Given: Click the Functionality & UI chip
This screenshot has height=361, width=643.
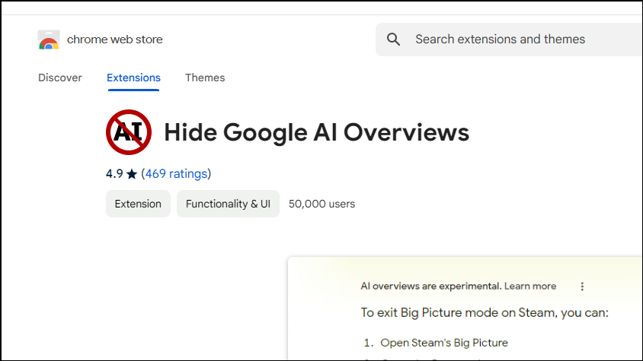Looking at the screenshot, I should click(x=228, y=204).
